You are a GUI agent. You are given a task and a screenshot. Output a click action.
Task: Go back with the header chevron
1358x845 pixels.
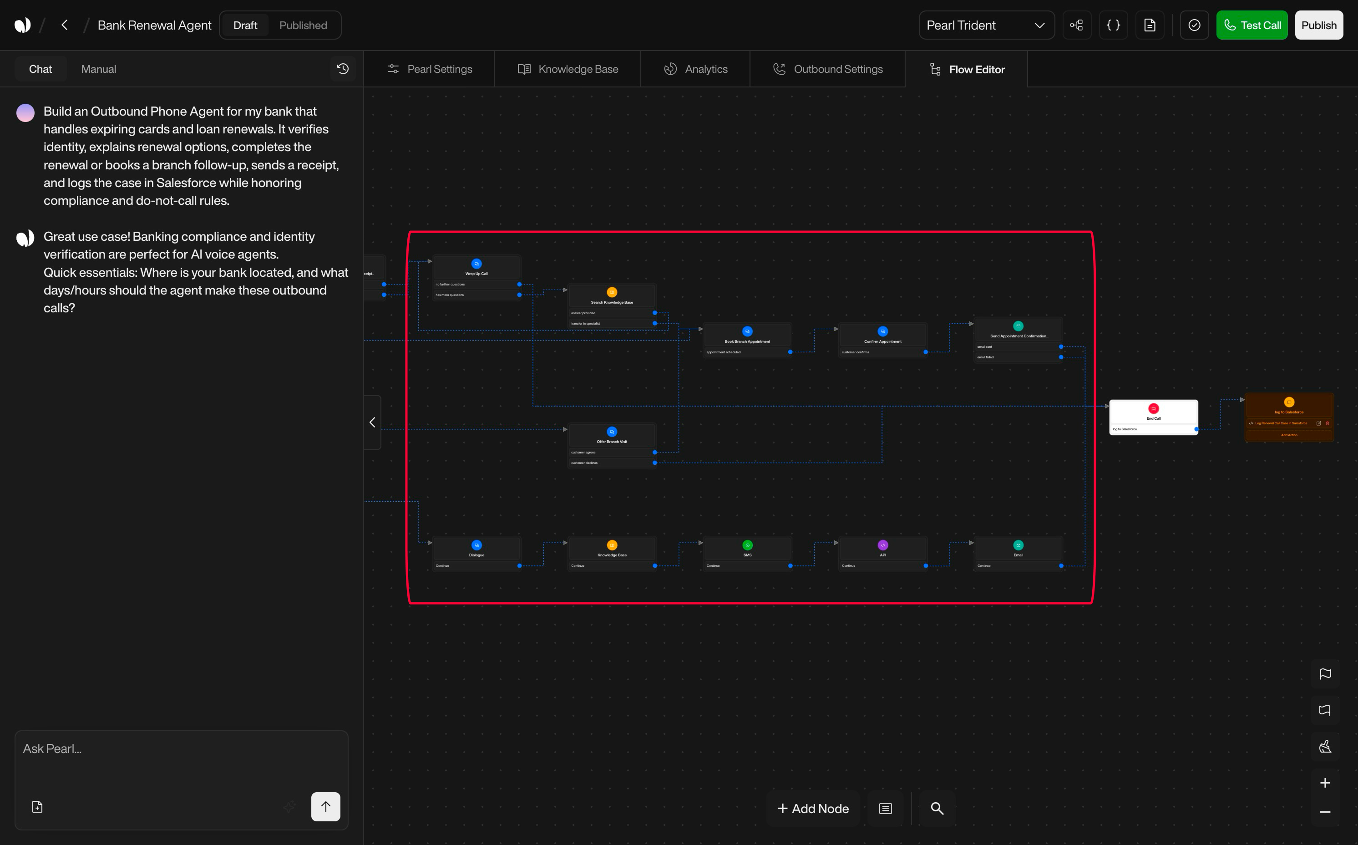point(65,25)
